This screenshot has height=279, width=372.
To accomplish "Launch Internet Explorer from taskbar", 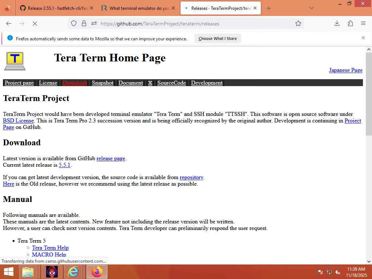I will (73, 272).
